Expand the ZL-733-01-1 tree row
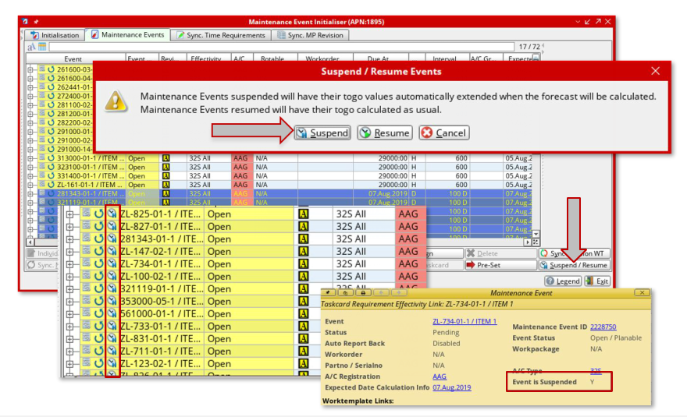Viewport: 687px width, 417px height. [70, 327]
